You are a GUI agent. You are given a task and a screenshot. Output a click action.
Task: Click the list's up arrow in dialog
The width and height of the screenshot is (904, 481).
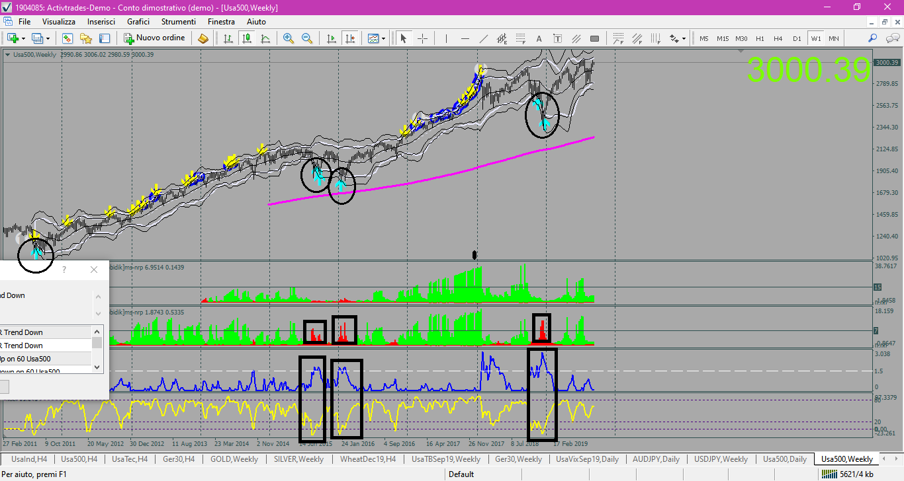(98, 331)
